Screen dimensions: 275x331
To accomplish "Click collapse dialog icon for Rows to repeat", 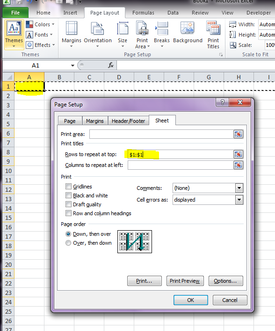I will coord(238,154).
